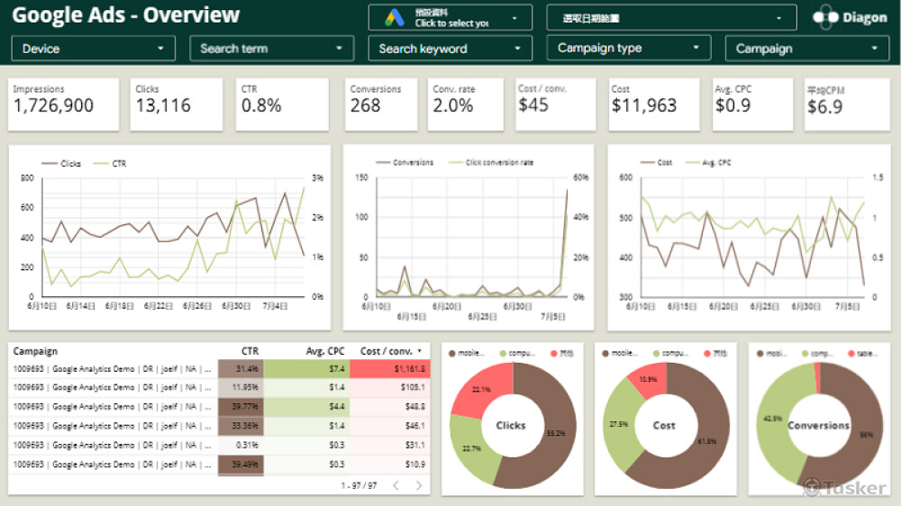Select the Impressions 1,726,900 scorecard

tap(63, 104)
